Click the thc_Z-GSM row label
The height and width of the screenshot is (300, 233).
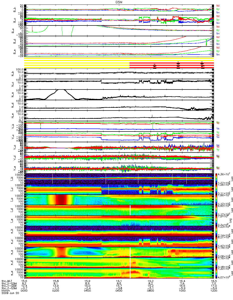point(9,288)
